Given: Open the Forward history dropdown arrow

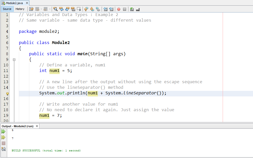Looking at the screenshot, I should click(50, 9).
